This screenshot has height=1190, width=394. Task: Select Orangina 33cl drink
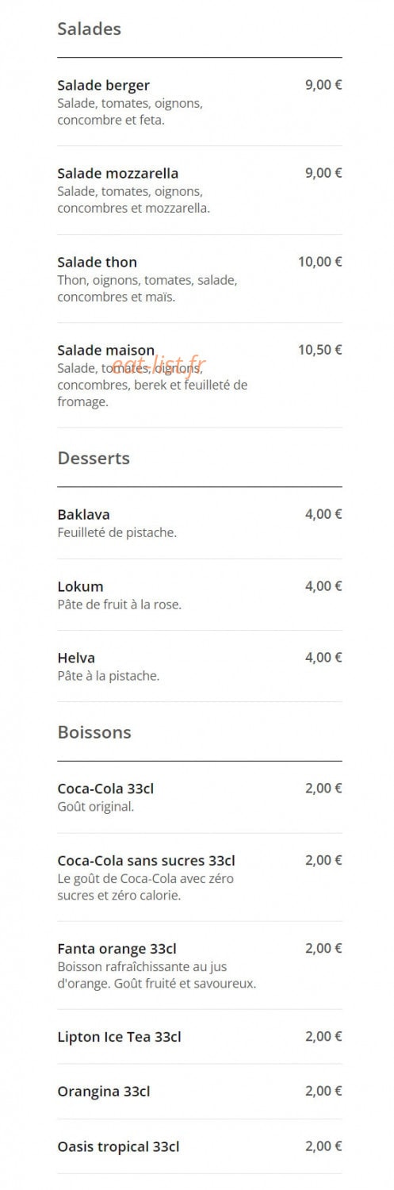200,1092
